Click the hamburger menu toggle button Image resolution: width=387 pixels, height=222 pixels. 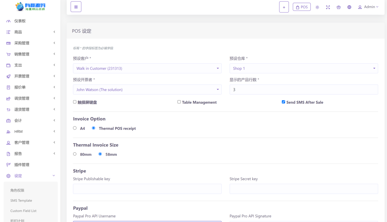[76, 7]
